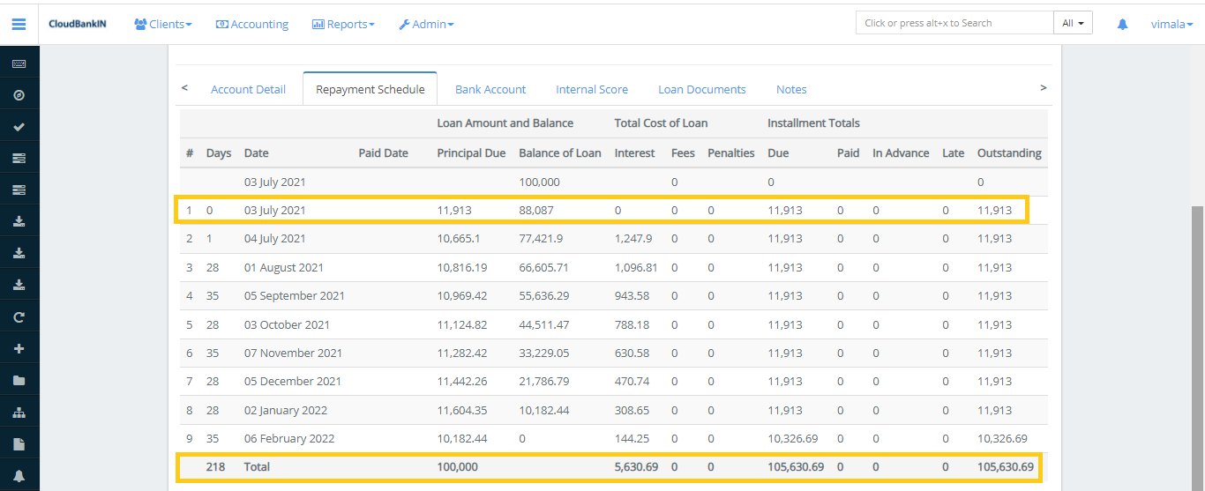Click the document file icon in sidebar

pos(19,444)
